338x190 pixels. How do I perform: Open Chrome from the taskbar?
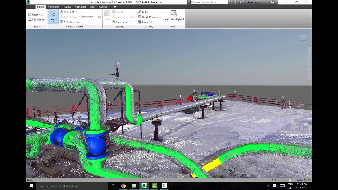pos(123,186)
